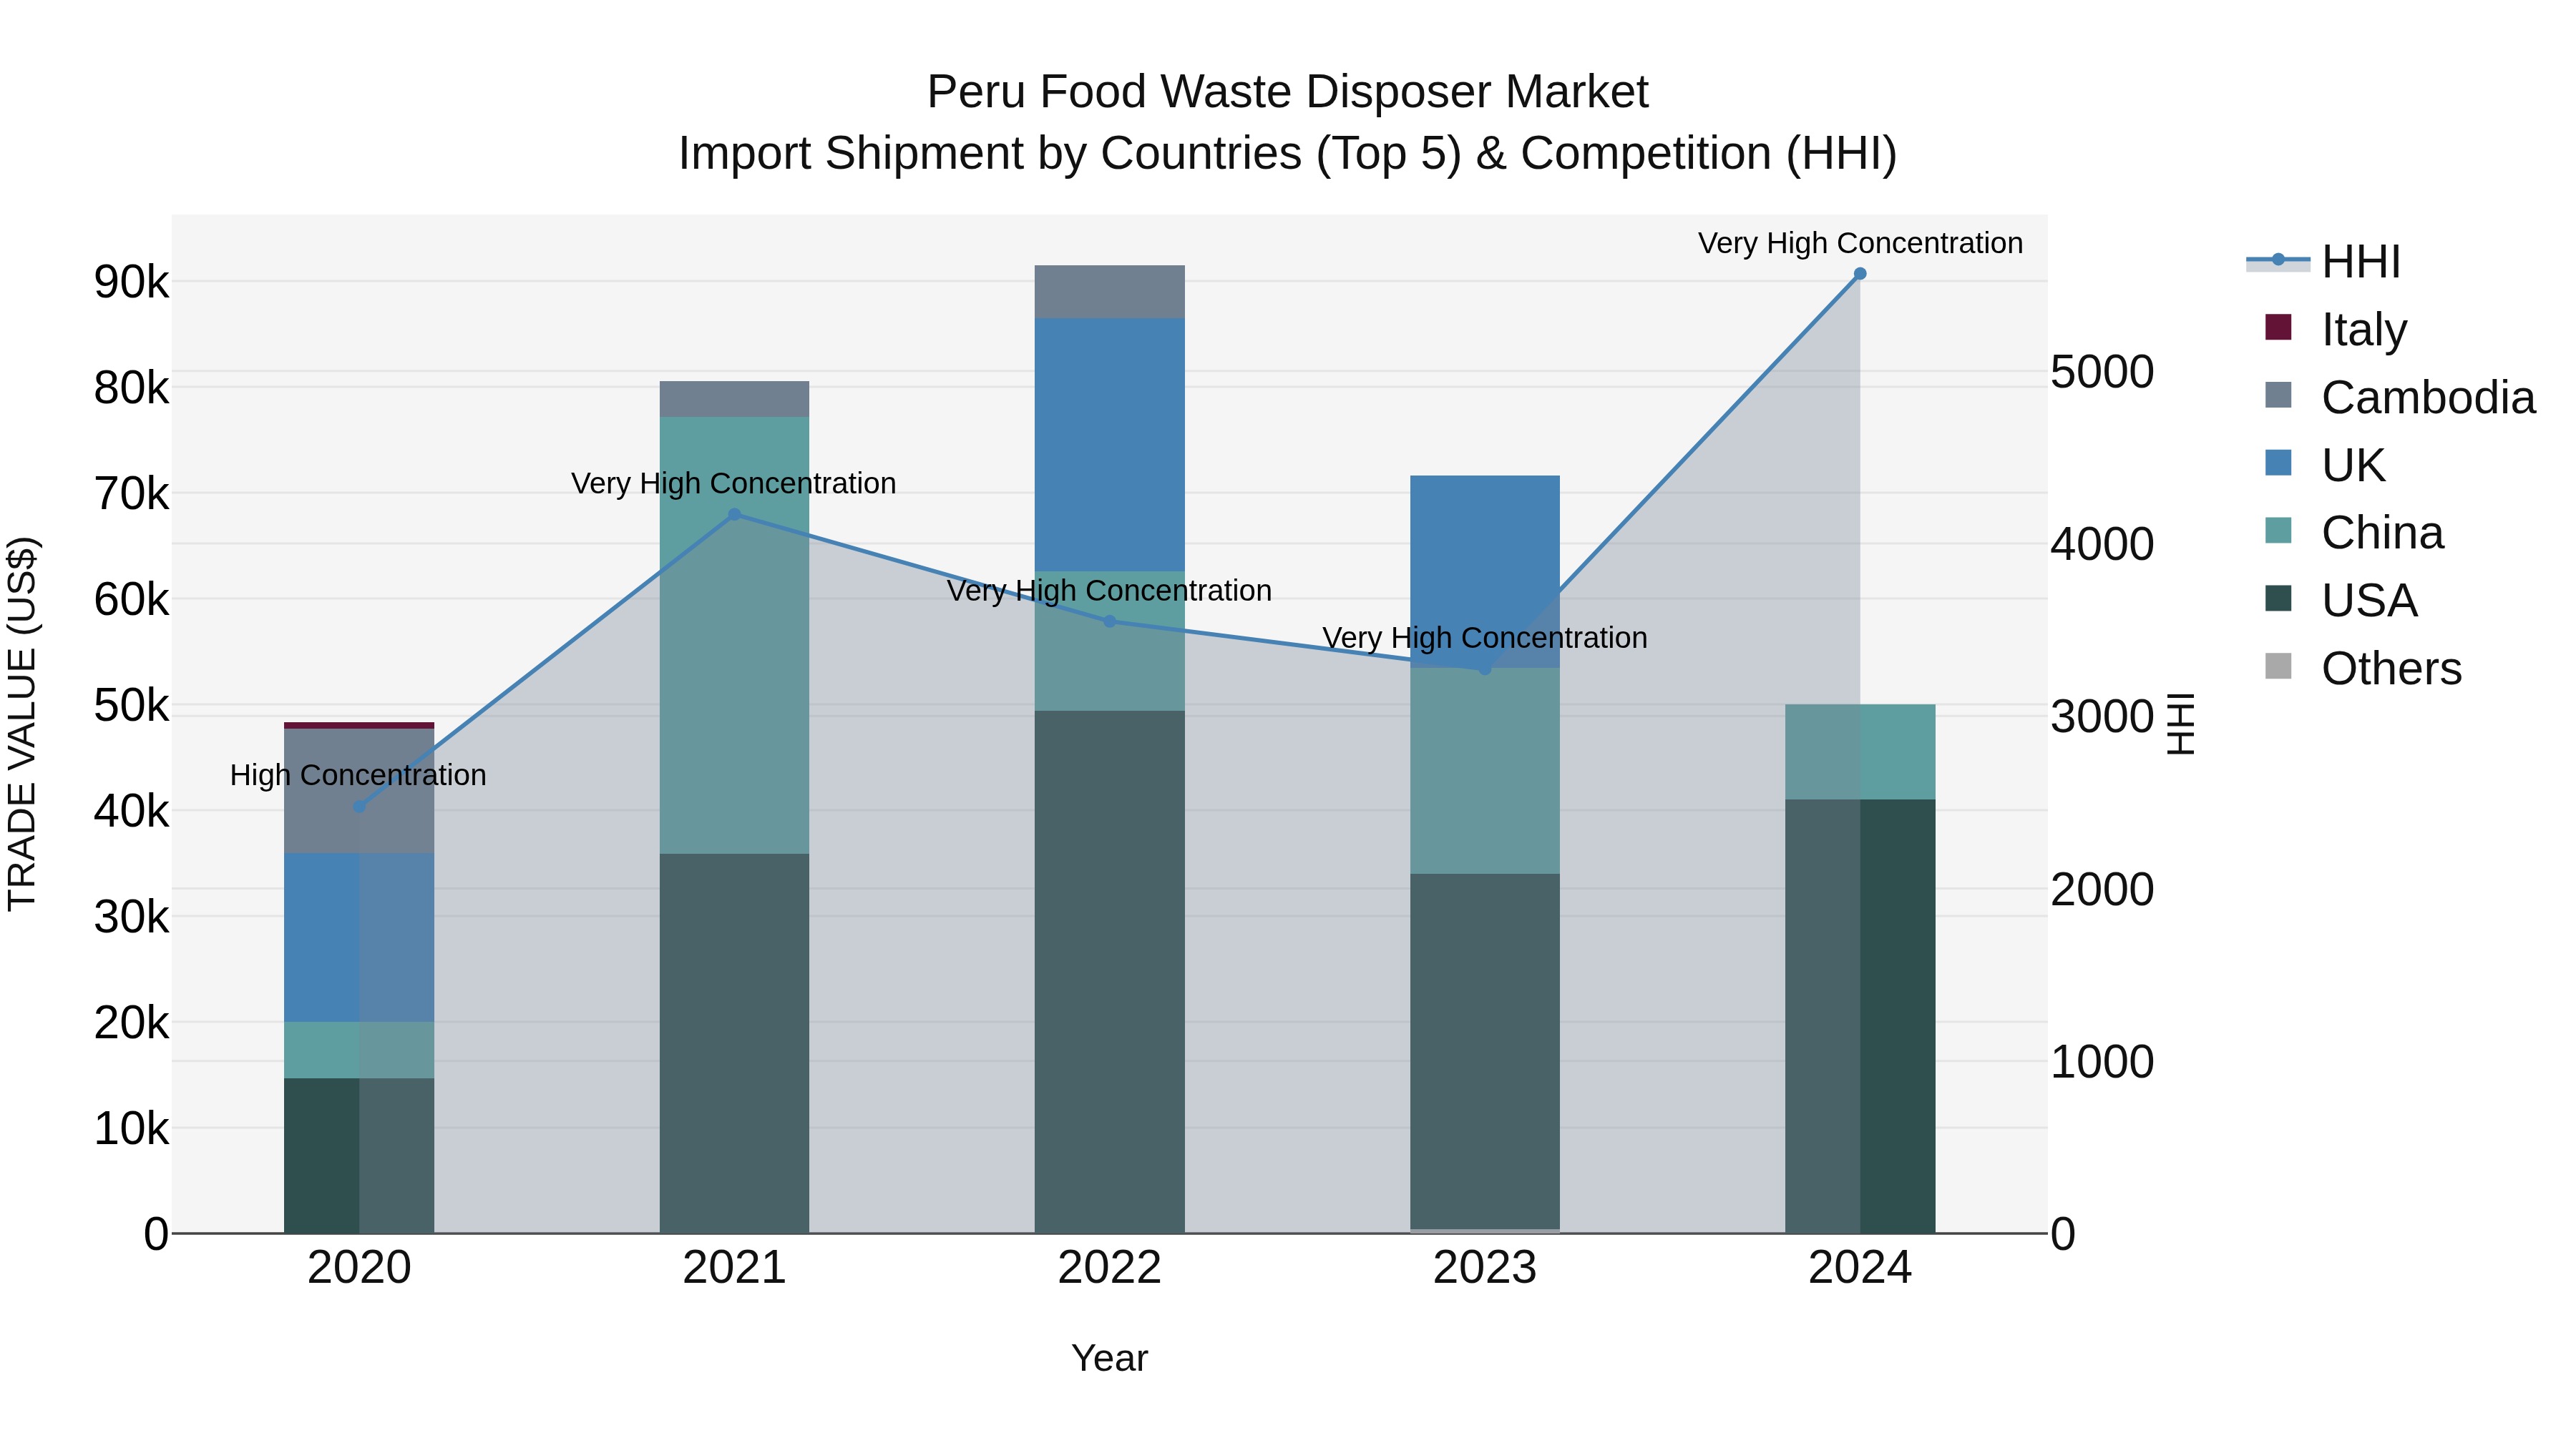The image size is (2576, 1448).
Task: Click the 2023 China bar segment
Action: [1485, 772]
